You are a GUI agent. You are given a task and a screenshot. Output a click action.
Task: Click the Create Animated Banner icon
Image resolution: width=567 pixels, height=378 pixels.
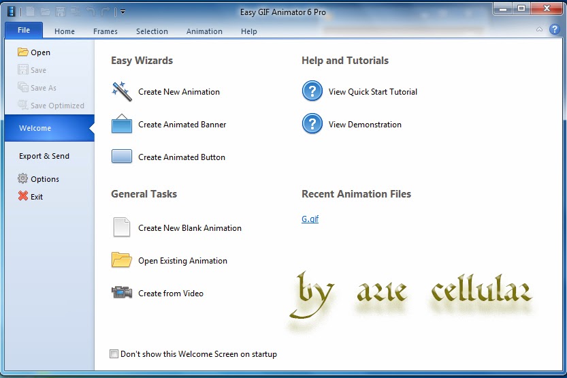122,124
